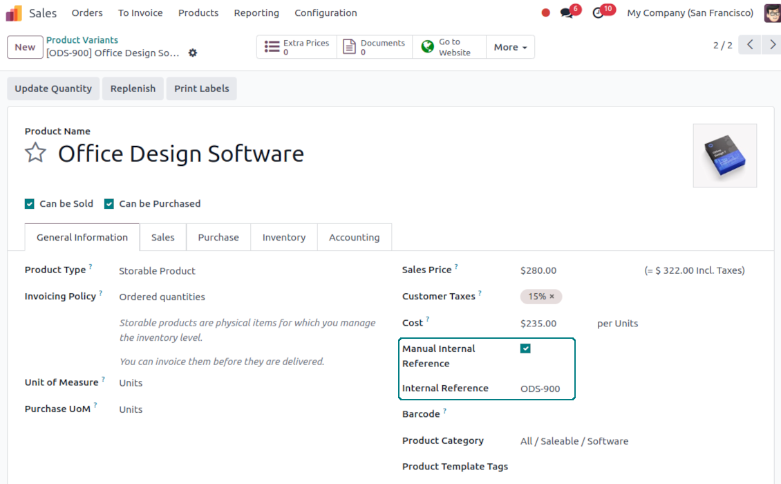Toggle the Can be Purchased checkbox
Image resolution: width=781 pixels, height=484 pixels.
[109, 204]
